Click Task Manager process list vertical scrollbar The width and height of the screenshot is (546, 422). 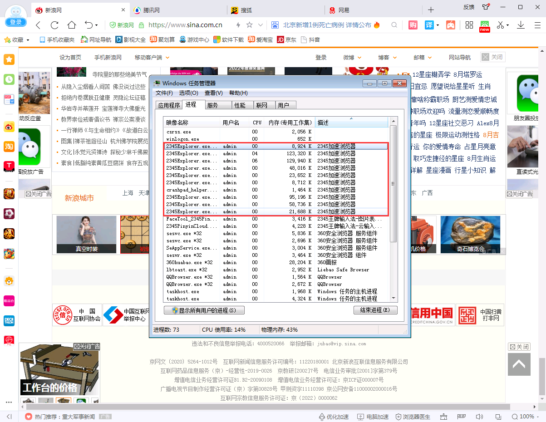(393, 184)
